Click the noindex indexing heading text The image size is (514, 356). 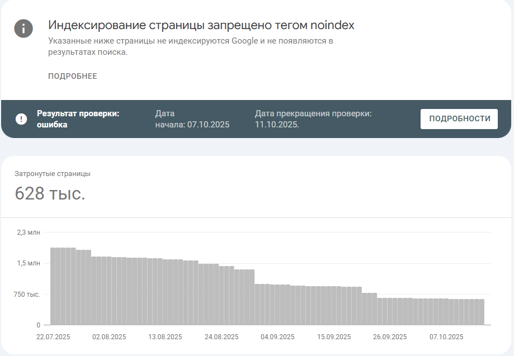coord(201,25)
